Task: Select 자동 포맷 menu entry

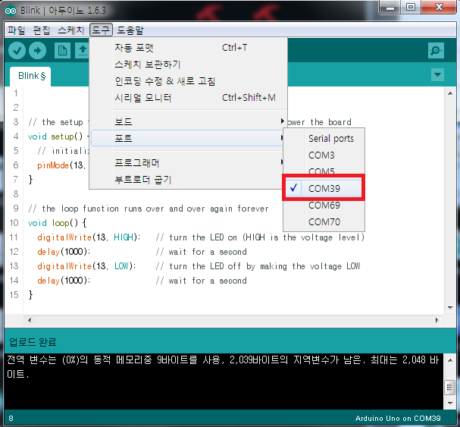Action: point(189,48)
